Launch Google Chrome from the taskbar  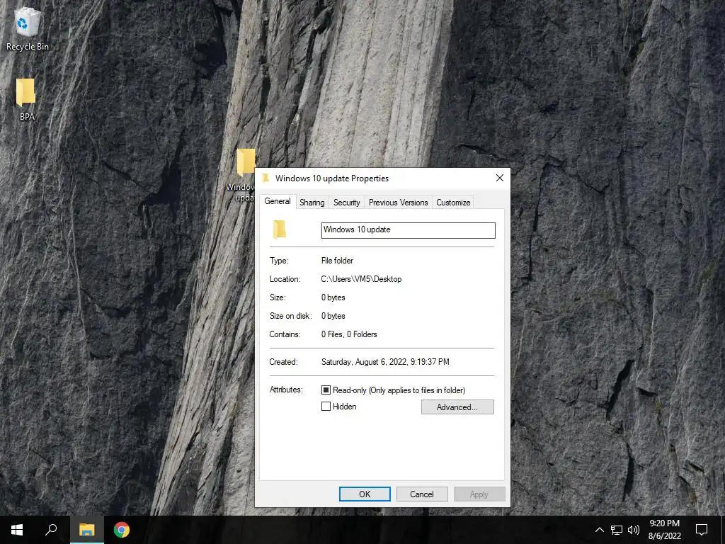coord(122,530)
